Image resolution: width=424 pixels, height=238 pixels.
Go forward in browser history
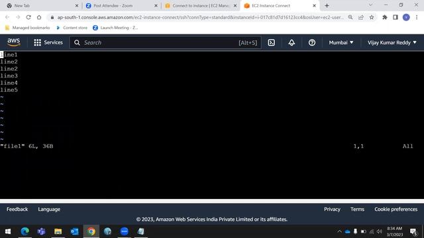pos(18,17)
